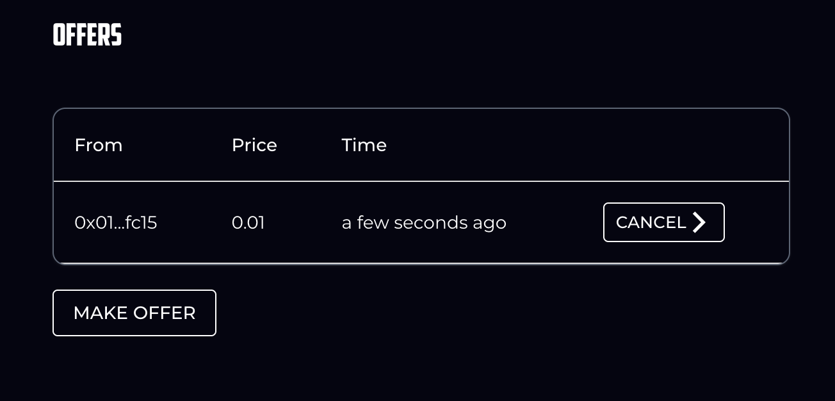The height and width of the screenshot is (401, 835).
Task: Click the 0.01 price value
Action: coord(248,223)
